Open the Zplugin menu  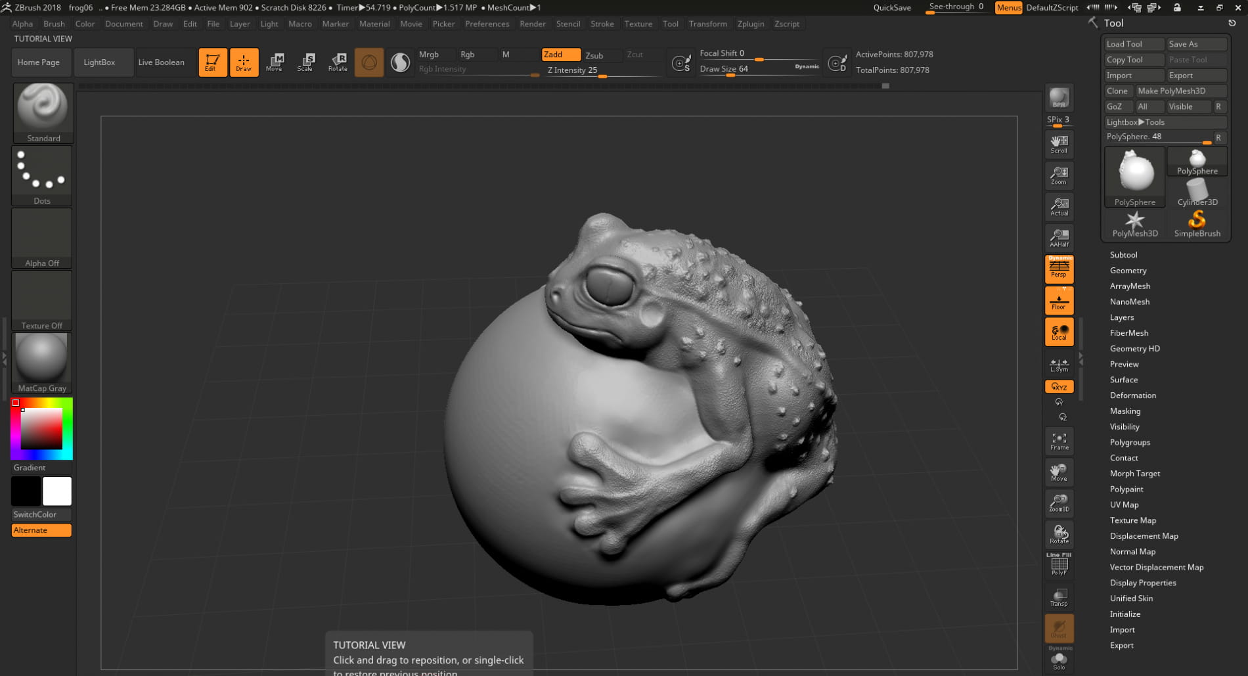(x=751, y=24)
